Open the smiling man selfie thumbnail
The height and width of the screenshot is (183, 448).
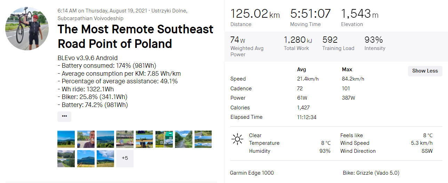point(86,139)
